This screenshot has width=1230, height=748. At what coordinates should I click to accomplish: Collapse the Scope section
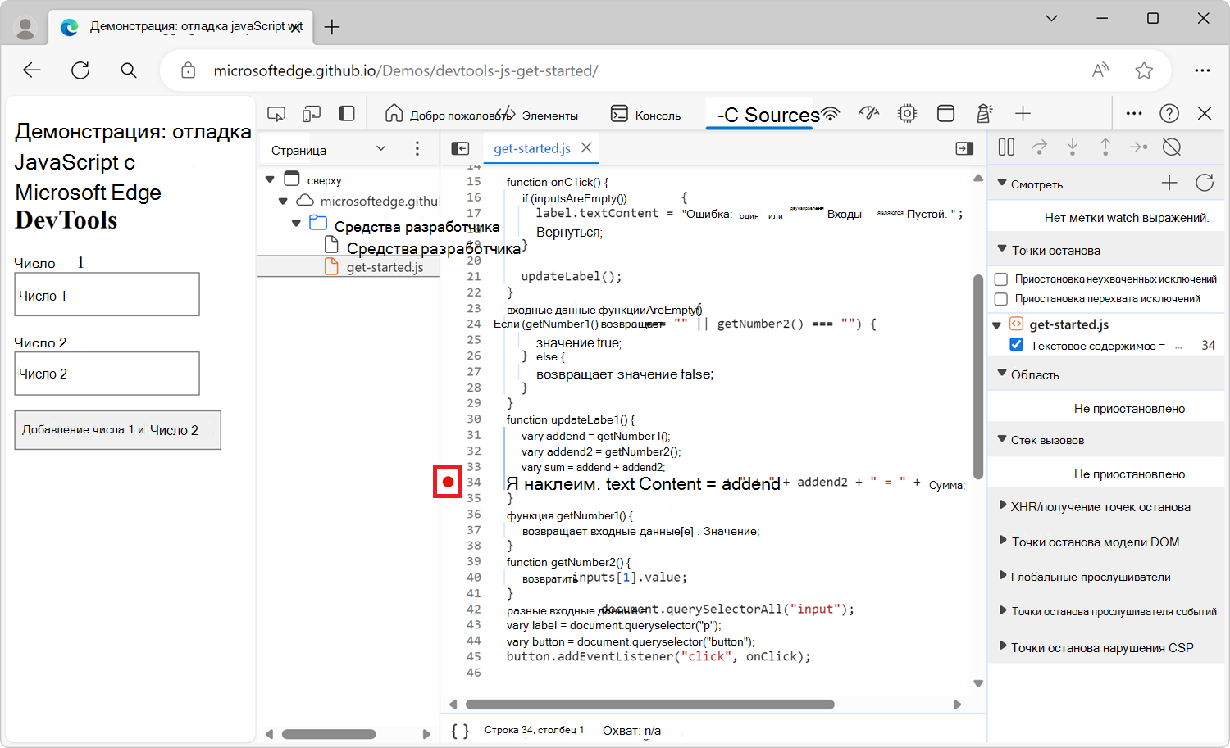point(1002,373)
